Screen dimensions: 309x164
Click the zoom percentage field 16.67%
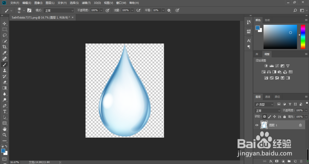point(15,162)
